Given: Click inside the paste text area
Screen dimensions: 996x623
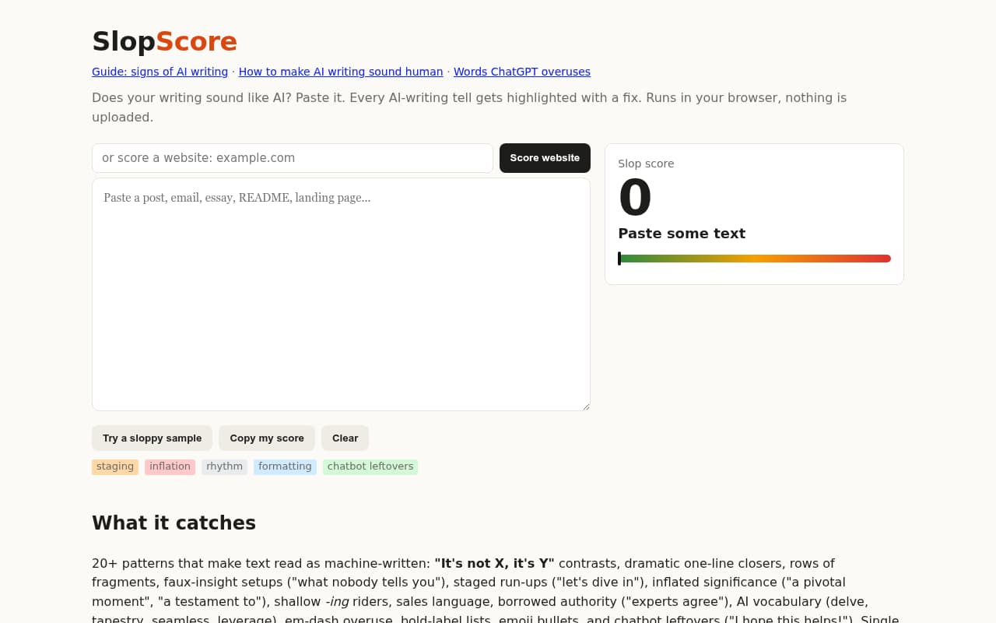Looking at the screenshot, I should [x=341, y=294].
